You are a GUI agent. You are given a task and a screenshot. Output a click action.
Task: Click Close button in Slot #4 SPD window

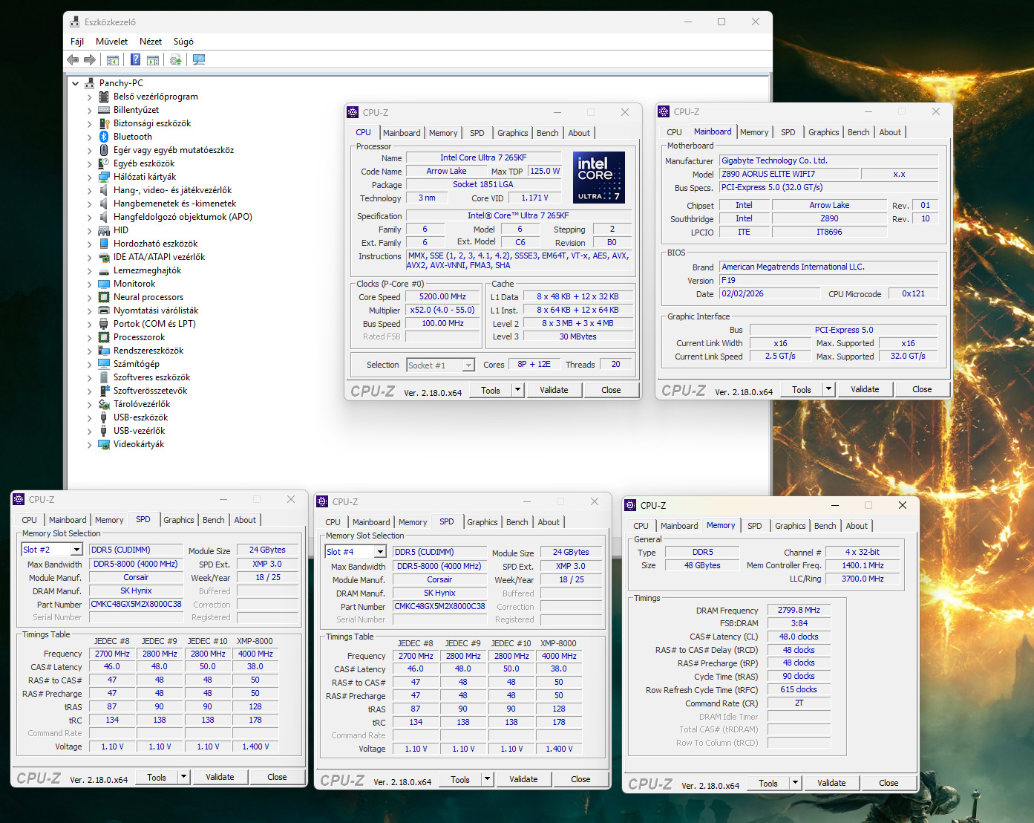tap(580, 779)
